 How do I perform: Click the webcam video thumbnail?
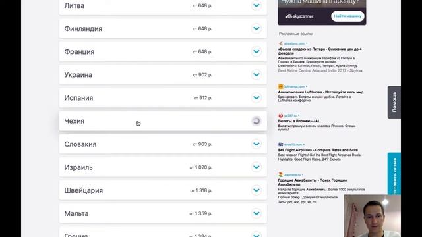[x=372, y=216]
